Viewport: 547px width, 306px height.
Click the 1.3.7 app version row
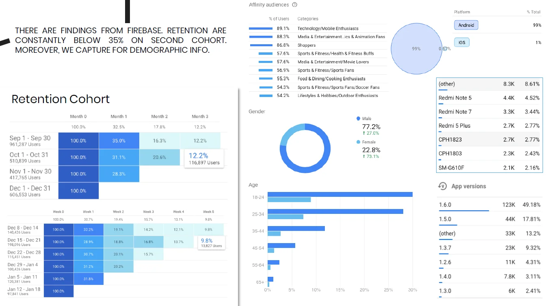click(x=489, y=248)
